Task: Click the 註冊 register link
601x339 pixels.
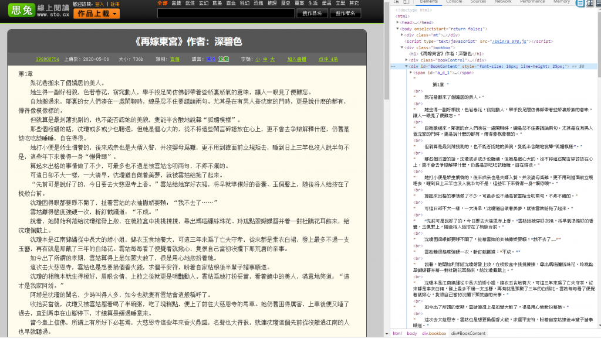Action: [115, 4]
